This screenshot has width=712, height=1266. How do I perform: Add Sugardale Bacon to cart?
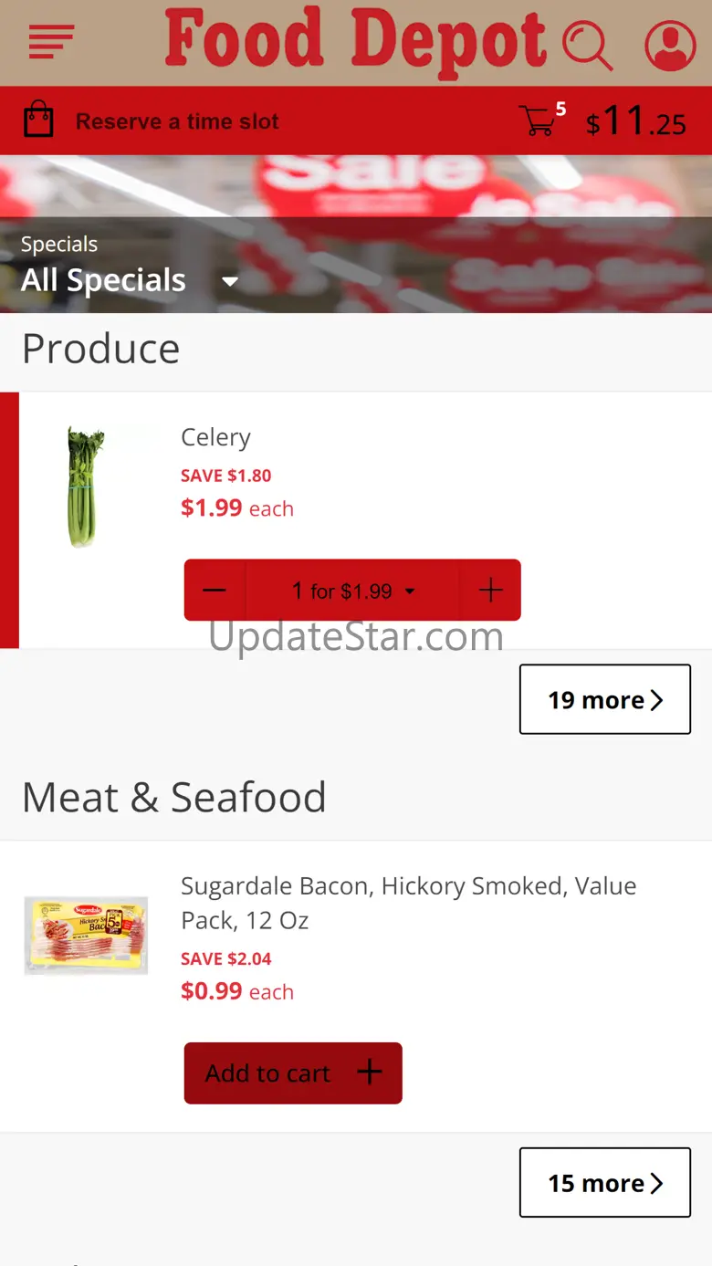293,1073
